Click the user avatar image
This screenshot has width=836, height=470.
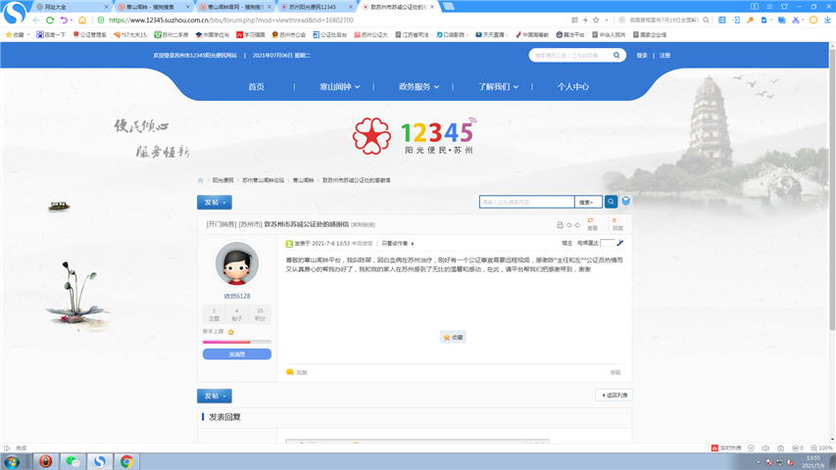[x=237, y=263]
